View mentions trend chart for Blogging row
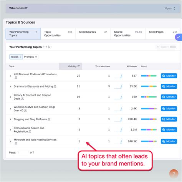The image size is (182, 182). (x=118, y=119)
